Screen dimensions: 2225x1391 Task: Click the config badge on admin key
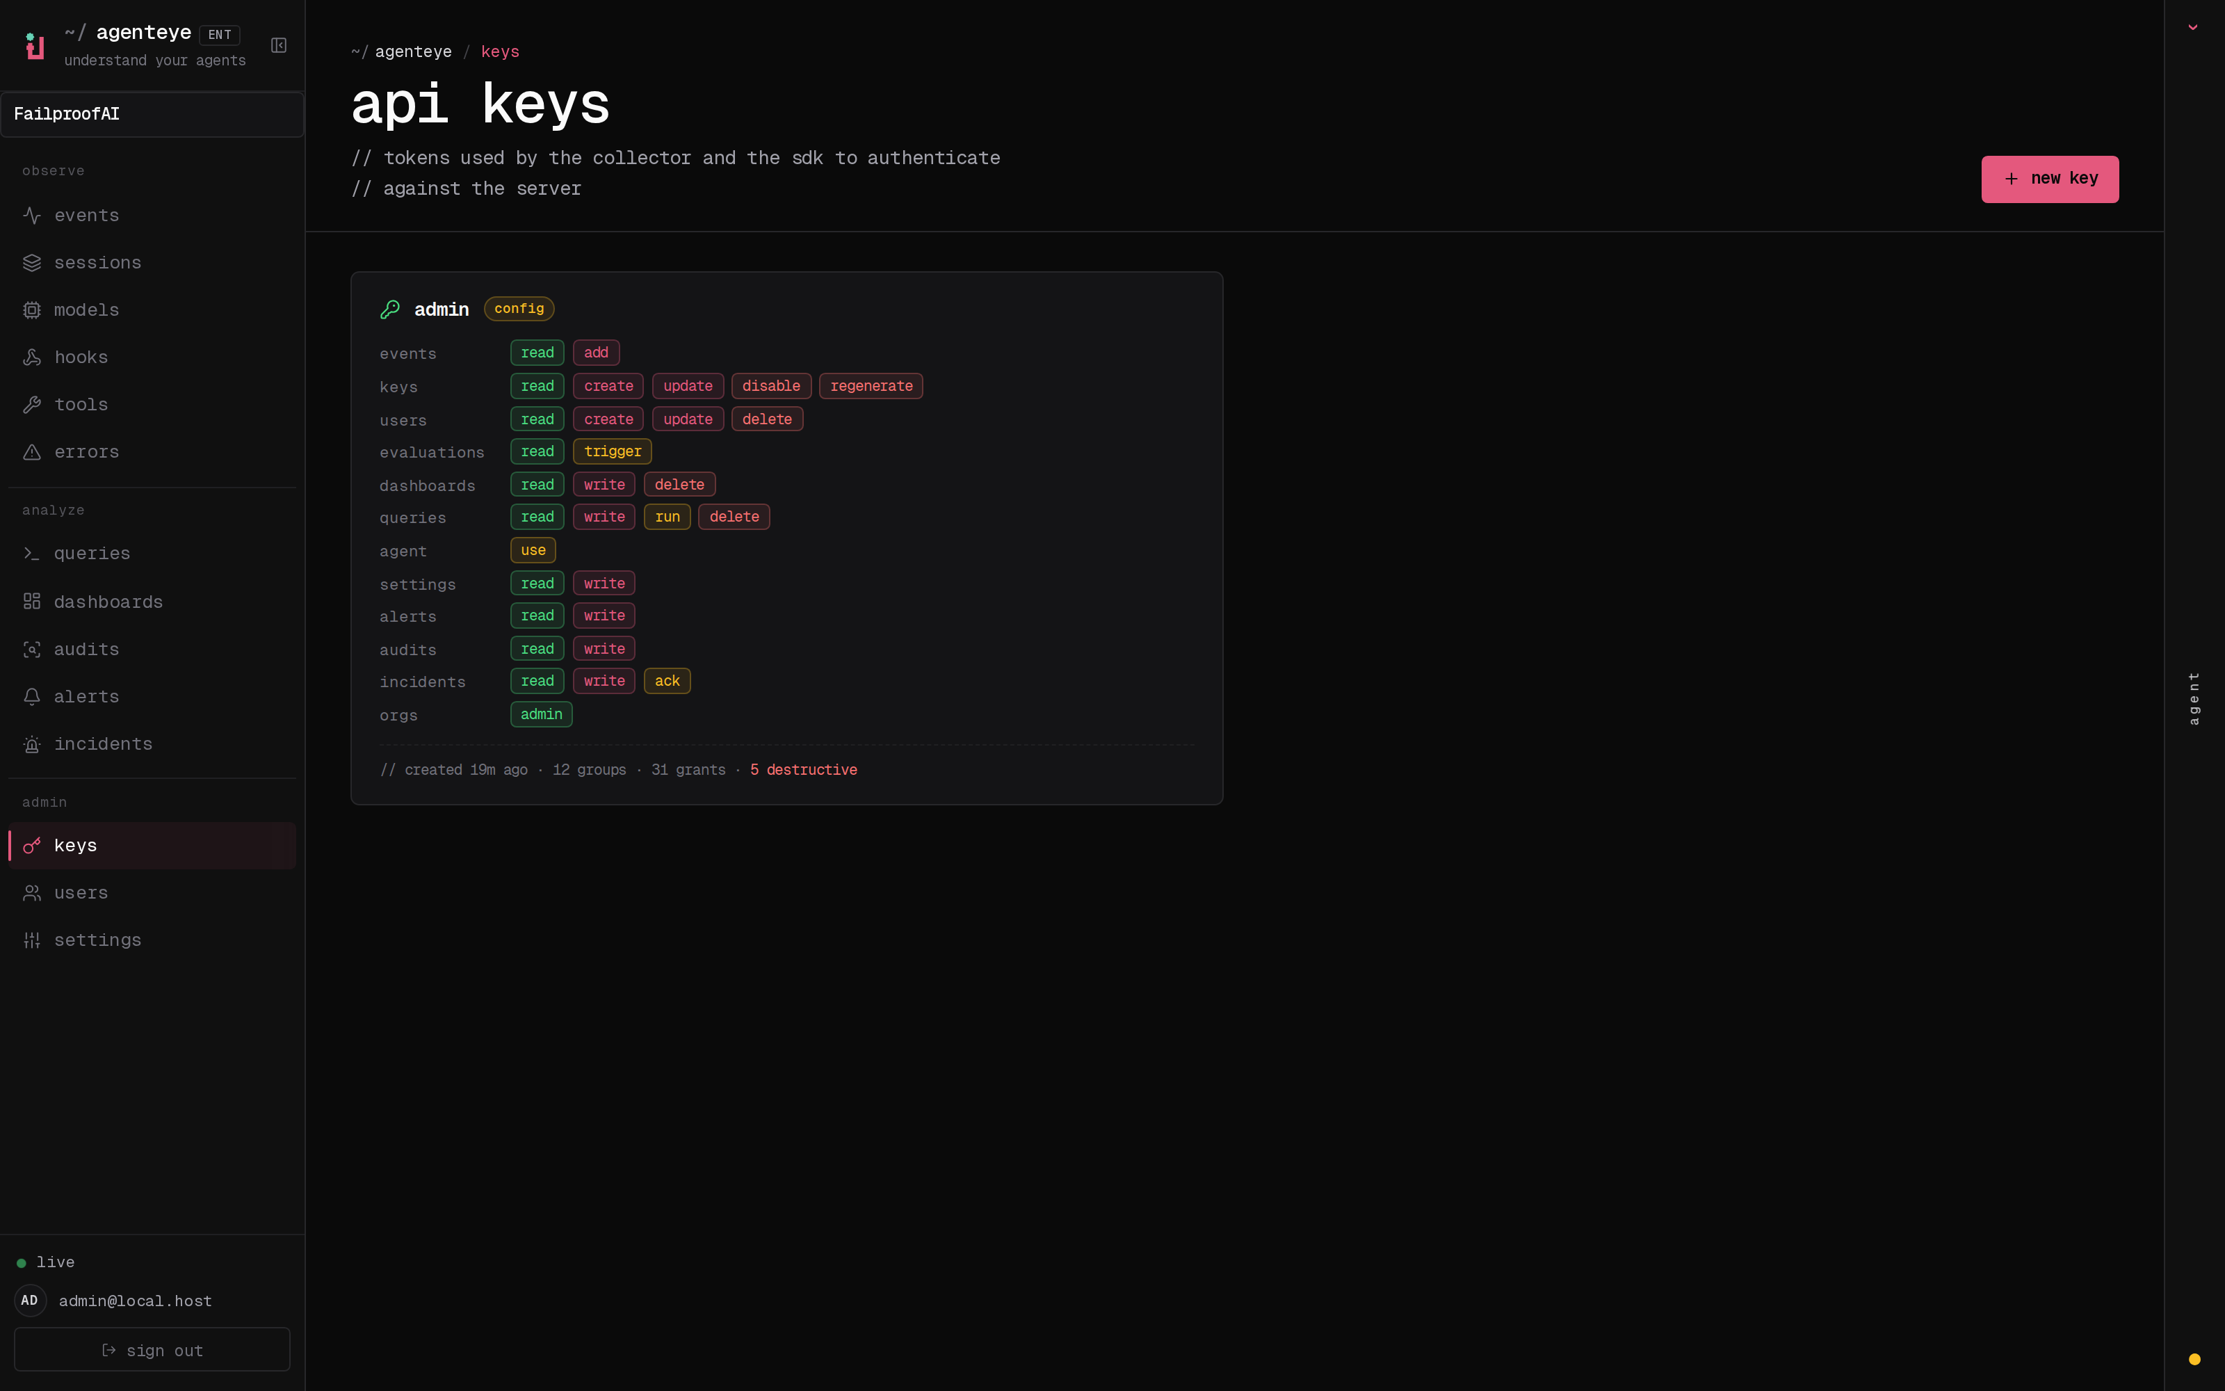519,309
